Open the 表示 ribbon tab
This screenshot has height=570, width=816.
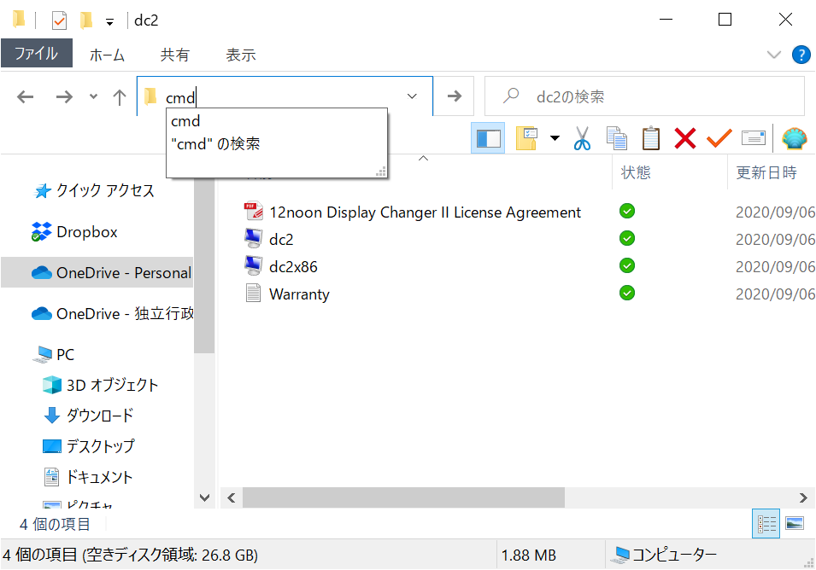[x=240, y=55]
